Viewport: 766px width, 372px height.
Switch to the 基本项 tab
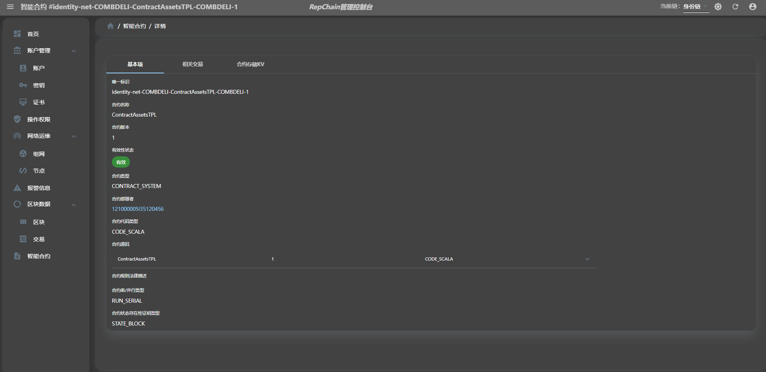(135, 64)
